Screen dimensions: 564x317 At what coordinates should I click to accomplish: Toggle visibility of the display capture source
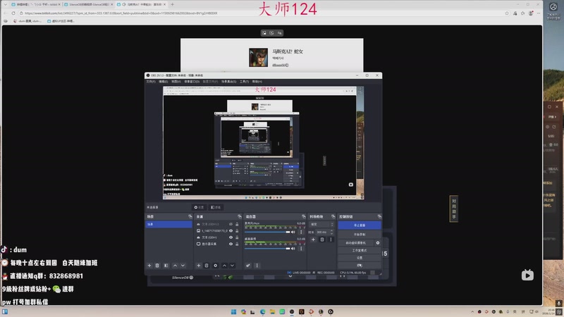[x=231, y=244]
